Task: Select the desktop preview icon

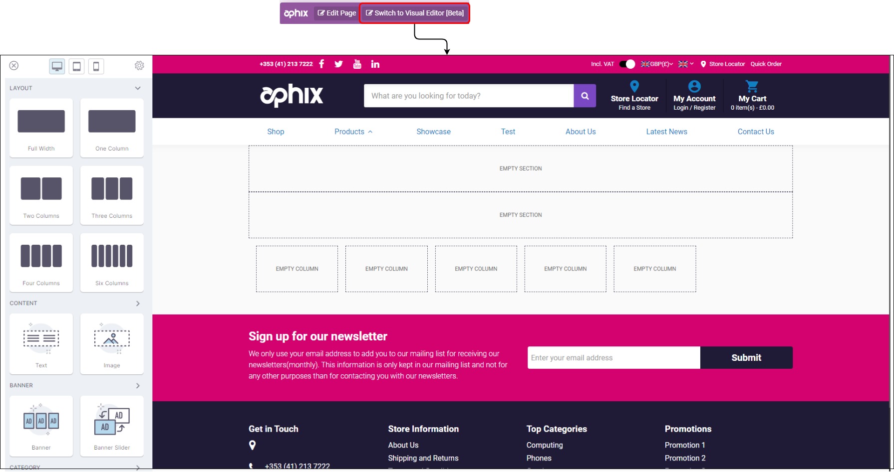Action: [x=57, y=66]
